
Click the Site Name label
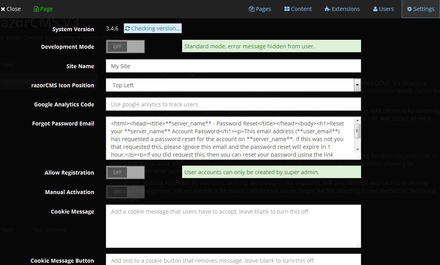(x=80, y=66)
